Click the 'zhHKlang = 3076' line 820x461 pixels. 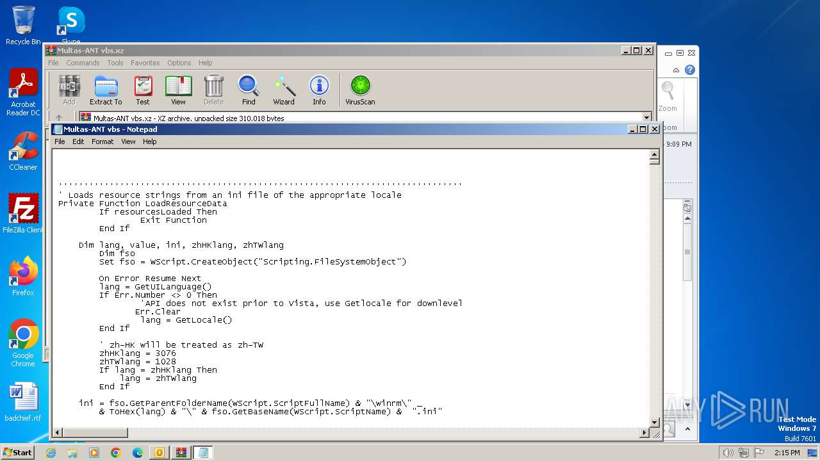(x=137, y=353)
